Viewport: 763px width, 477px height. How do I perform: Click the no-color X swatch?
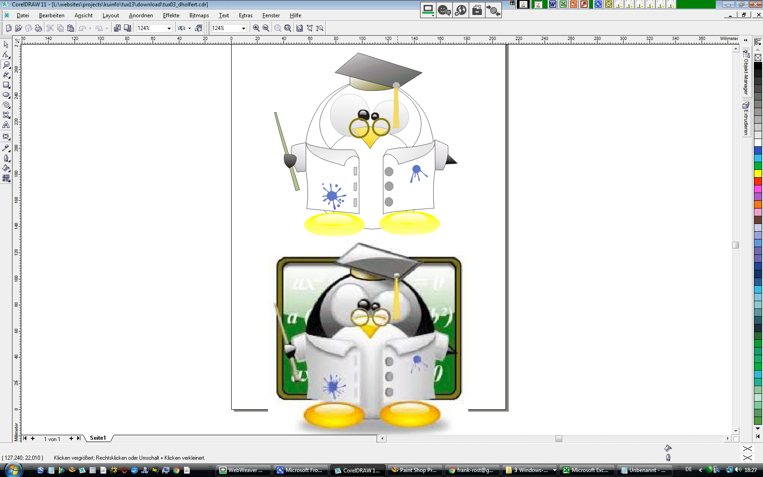[x=758, y=58]
